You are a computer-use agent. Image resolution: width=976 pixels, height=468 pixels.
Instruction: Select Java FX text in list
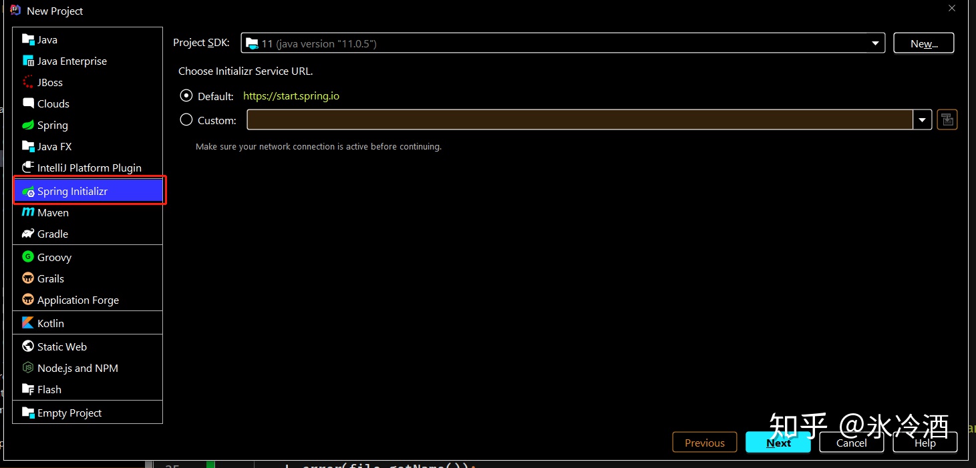click(x=54, y=146)
